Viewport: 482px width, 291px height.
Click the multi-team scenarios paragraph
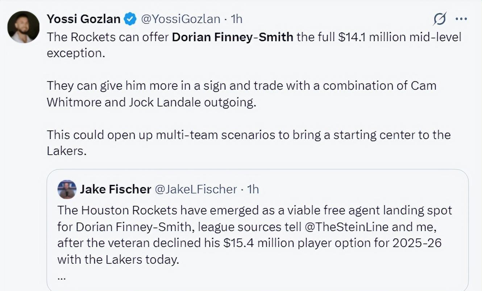click(249, 143)
